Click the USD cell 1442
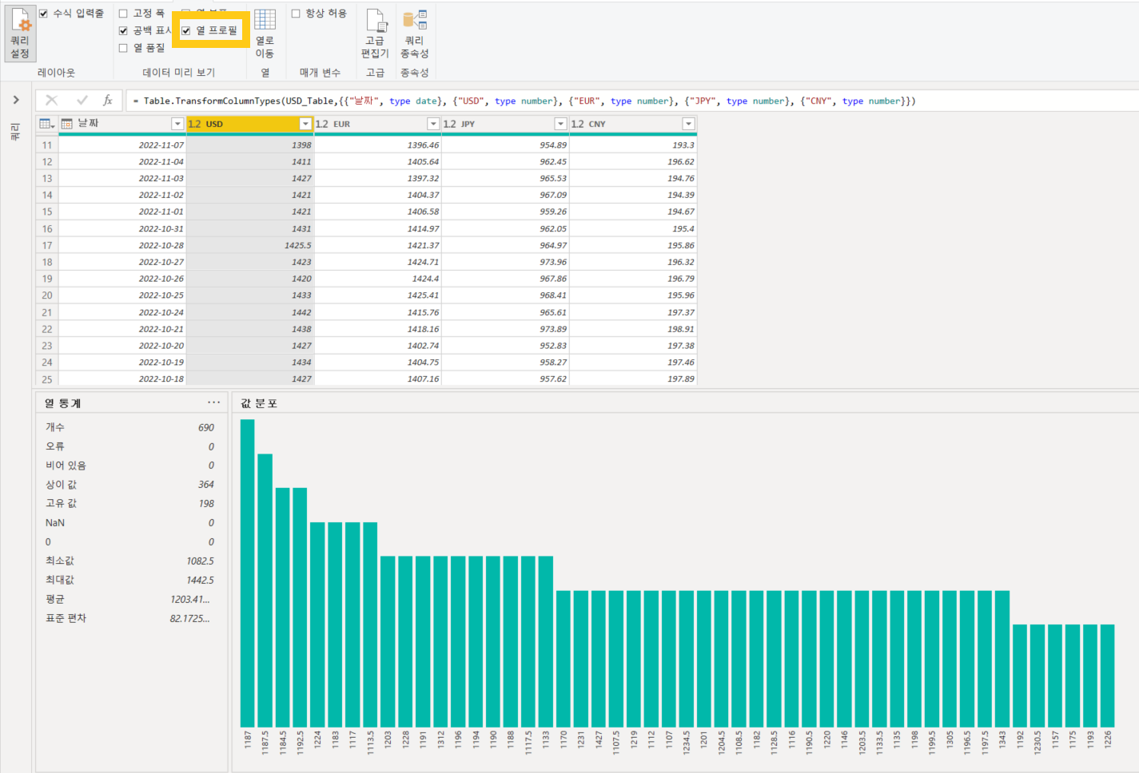 [x=250, y=312]
